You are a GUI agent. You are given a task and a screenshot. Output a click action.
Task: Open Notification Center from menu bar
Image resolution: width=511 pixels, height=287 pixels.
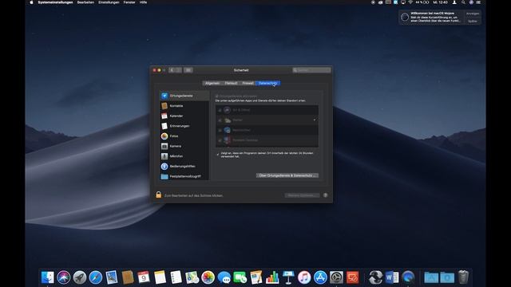coord(478,2)
